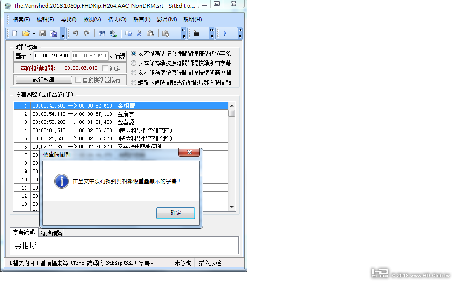
Task: Expand playback toolbar overflow options
Action: 240,33
